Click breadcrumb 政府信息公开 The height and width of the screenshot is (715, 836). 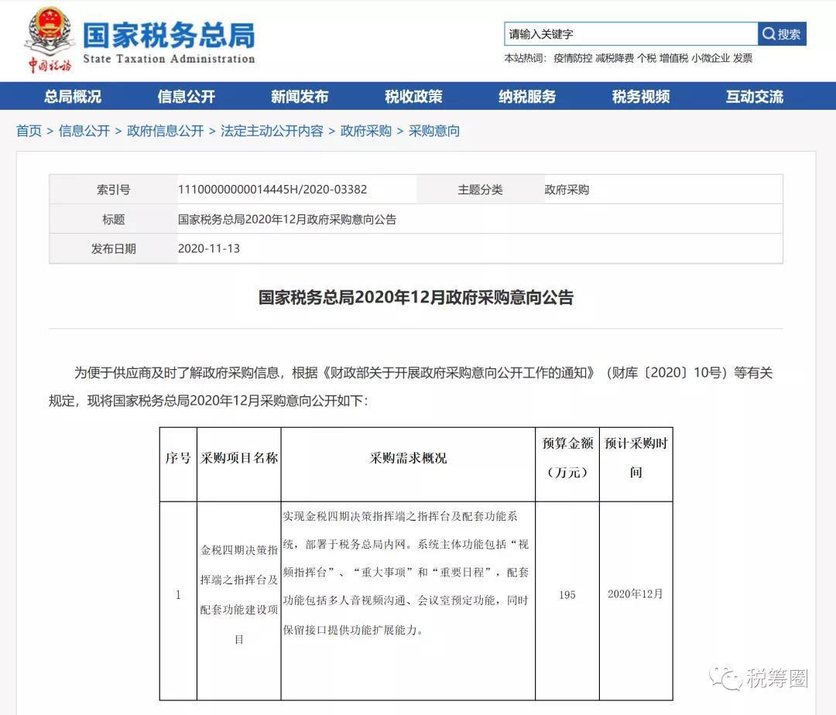tap(166, 131)
